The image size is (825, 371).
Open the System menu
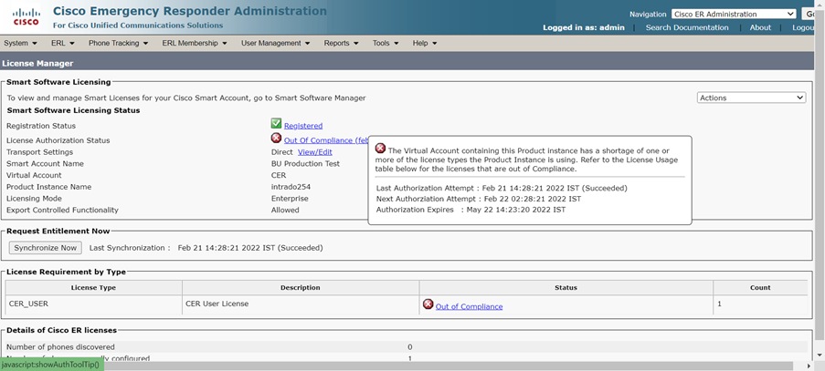20,43
